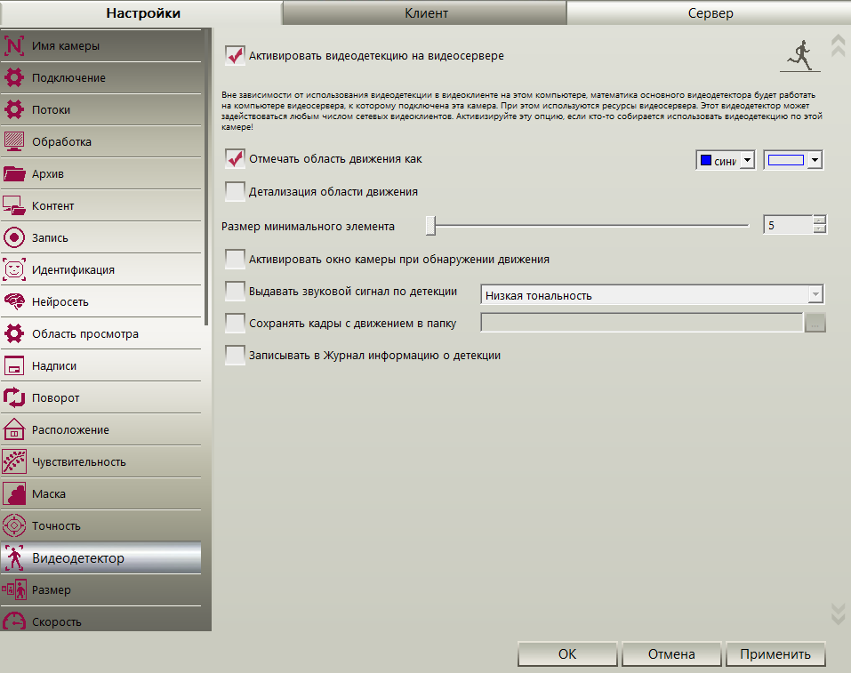Open the Идентификация face icon

pos(14,269)
